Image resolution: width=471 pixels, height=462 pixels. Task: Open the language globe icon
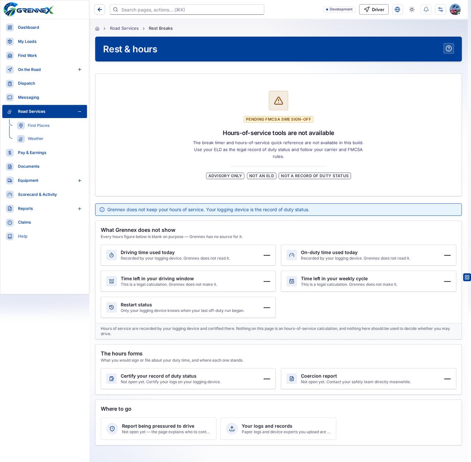tap(397, 10)
